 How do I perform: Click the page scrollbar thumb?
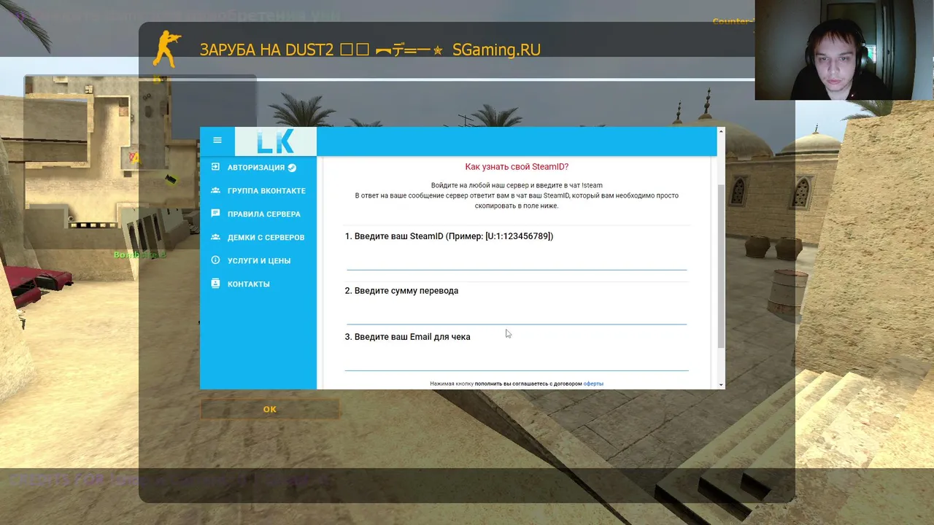tap(722, 266)
